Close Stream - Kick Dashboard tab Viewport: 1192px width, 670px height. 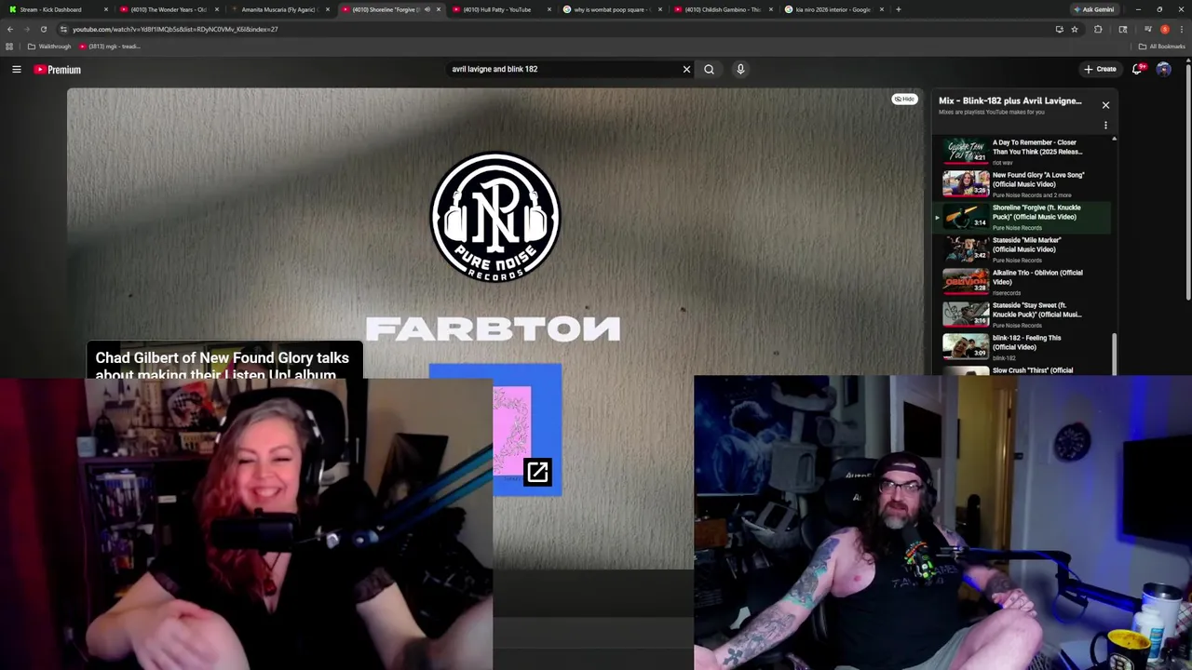106,9
